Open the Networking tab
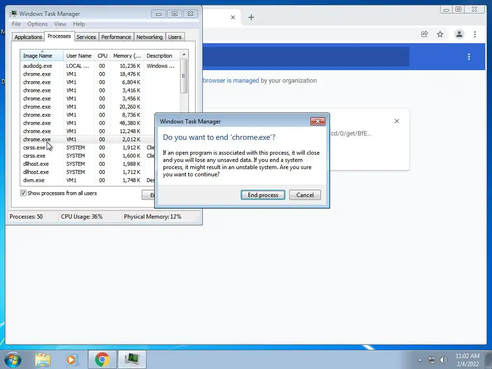Image resolution: width=492 pixels, height=369 pixels. pos(149,37)
